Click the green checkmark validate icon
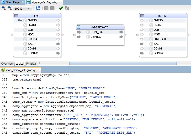 coord(61,8)
